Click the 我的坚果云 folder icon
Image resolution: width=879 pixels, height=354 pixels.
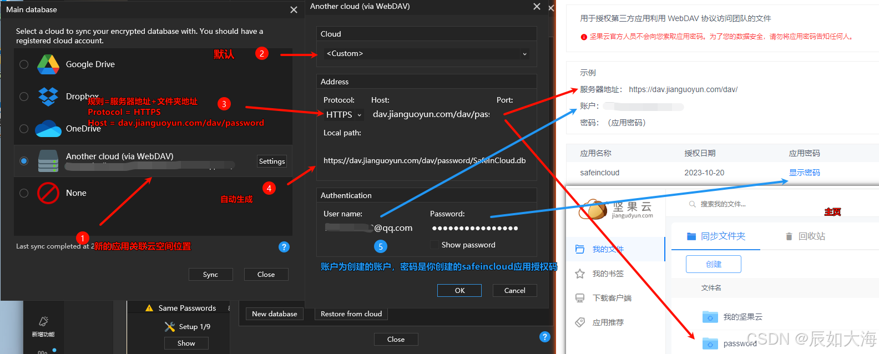click(x=710, y=317)
